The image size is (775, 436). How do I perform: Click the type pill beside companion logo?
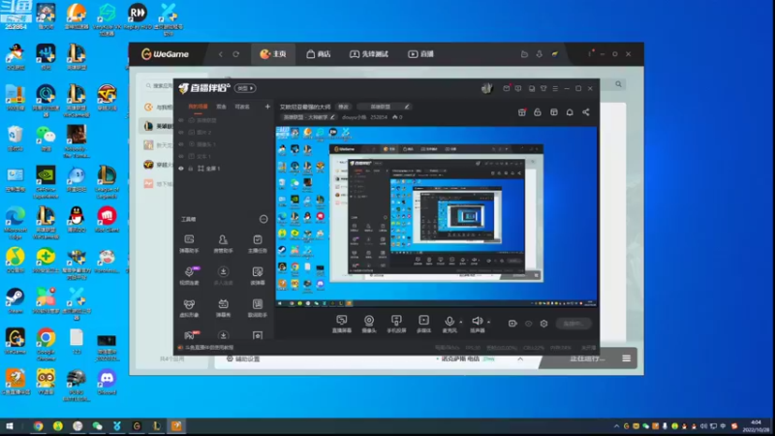(x=245, y=88)
